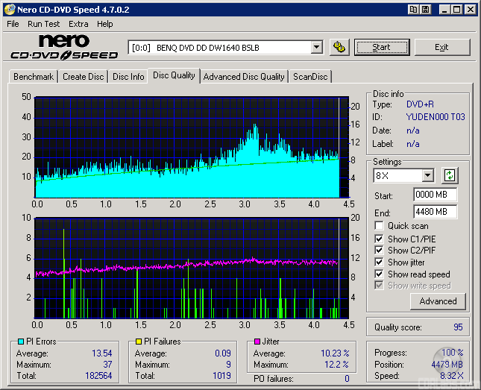Click the floppy disk save icon in title bar
The image size is (481, 390).
pyautogui.click(x=425, y=10)
